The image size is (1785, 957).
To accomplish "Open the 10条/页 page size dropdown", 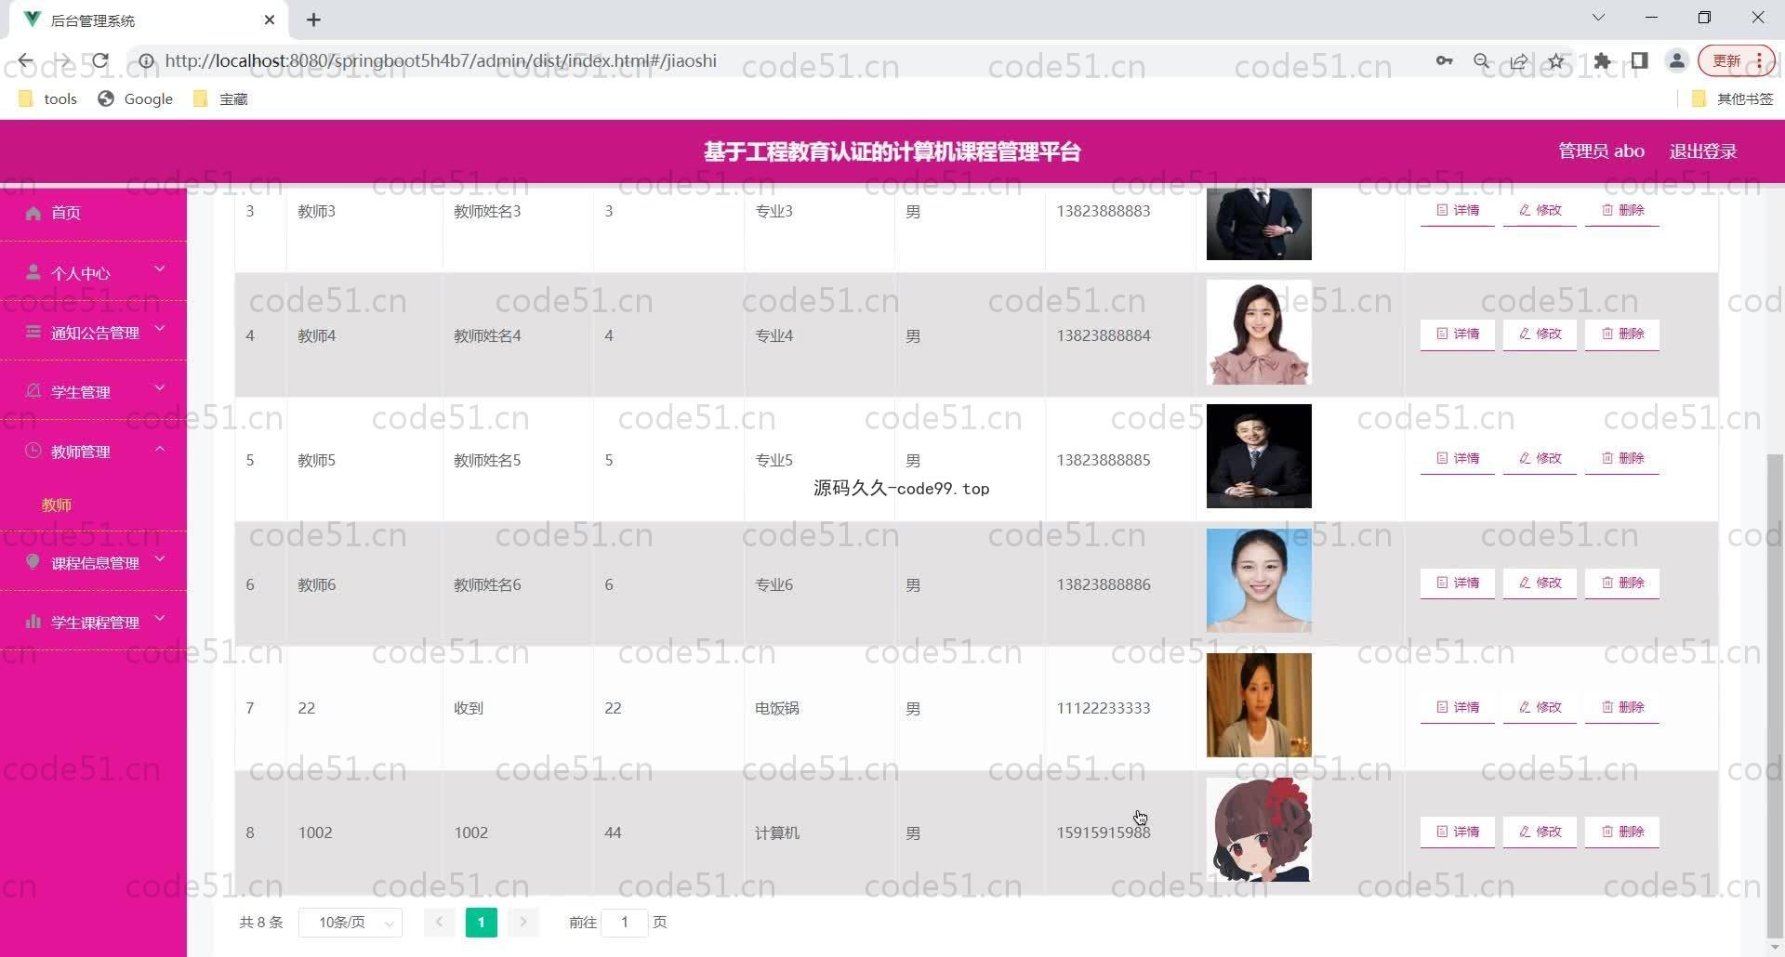I will point(350,923).
